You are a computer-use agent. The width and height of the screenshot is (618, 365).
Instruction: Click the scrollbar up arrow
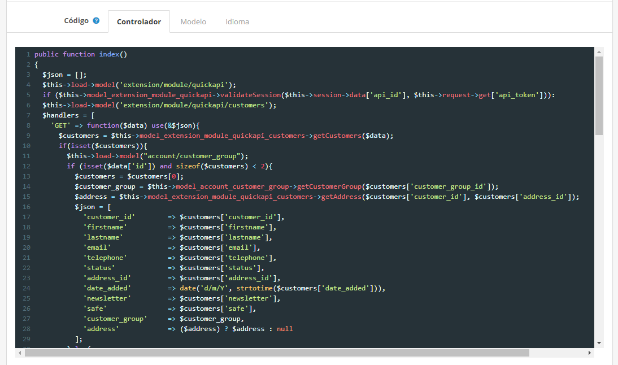[600, 51]
